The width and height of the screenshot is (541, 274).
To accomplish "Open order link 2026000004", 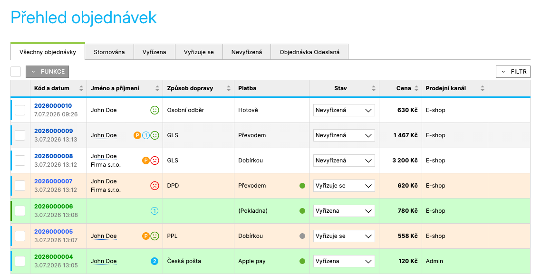I will coord(53,257).
